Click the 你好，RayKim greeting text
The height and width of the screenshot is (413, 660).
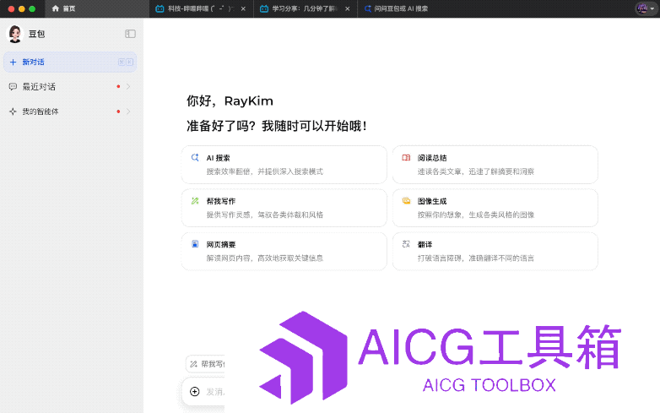(230, 101)
